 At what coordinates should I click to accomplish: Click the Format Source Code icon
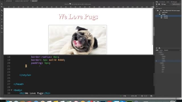(x=2, y=22)
